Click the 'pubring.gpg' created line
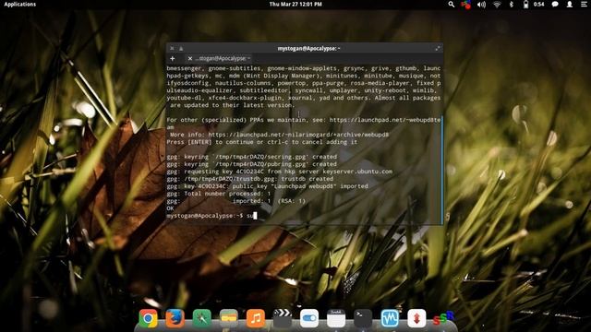Viewport: 591px width, 332px height. pyautogui.click(x=252, y=164)
